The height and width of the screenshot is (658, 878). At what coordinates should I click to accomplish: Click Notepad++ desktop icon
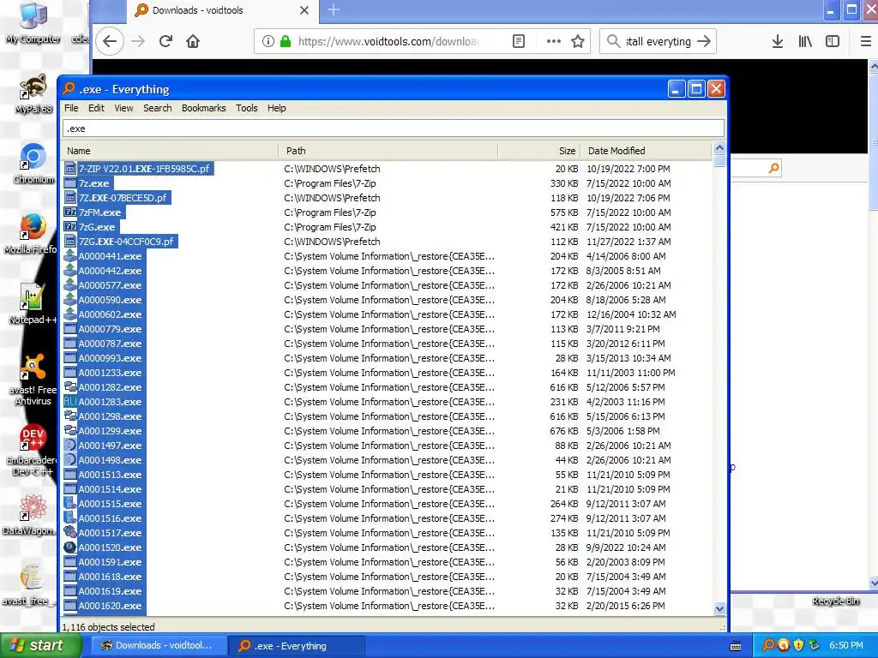(32, 303)
